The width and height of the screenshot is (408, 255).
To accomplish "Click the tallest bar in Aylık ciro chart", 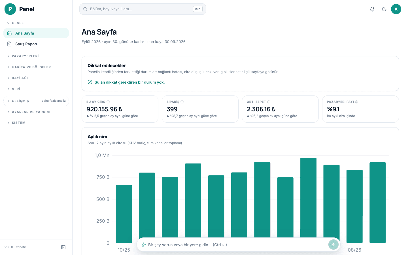I will point(308,198).
